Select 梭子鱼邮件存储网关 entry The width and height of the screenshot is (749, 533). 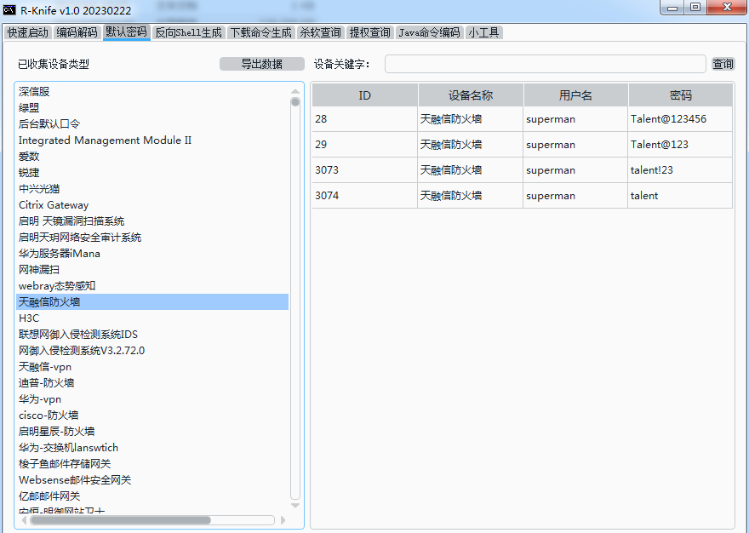[x=152, y=464]
